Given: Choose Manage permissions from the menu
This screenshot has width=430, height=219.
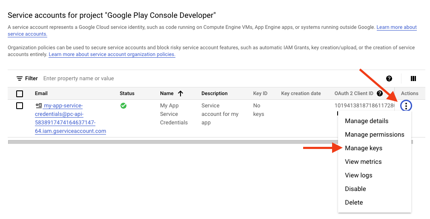Looking at the screenshot, I should click(374, 135).
